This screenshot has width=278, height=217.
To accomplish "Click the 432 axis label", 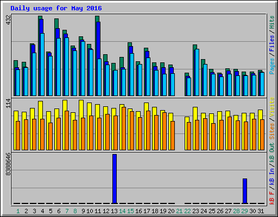I will [x=8, y=20].
